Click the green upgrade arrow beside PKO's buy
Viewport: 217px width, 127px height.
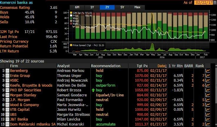pos(93,90)
